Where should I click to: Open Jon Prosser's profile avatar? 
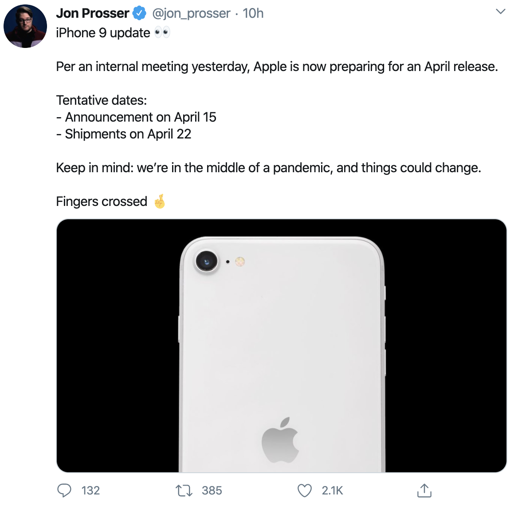tap(25, 26)
